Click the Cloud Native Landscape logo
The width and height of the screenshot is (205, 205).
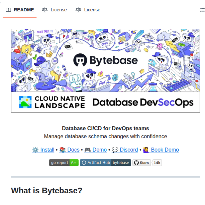click(52, 102)
